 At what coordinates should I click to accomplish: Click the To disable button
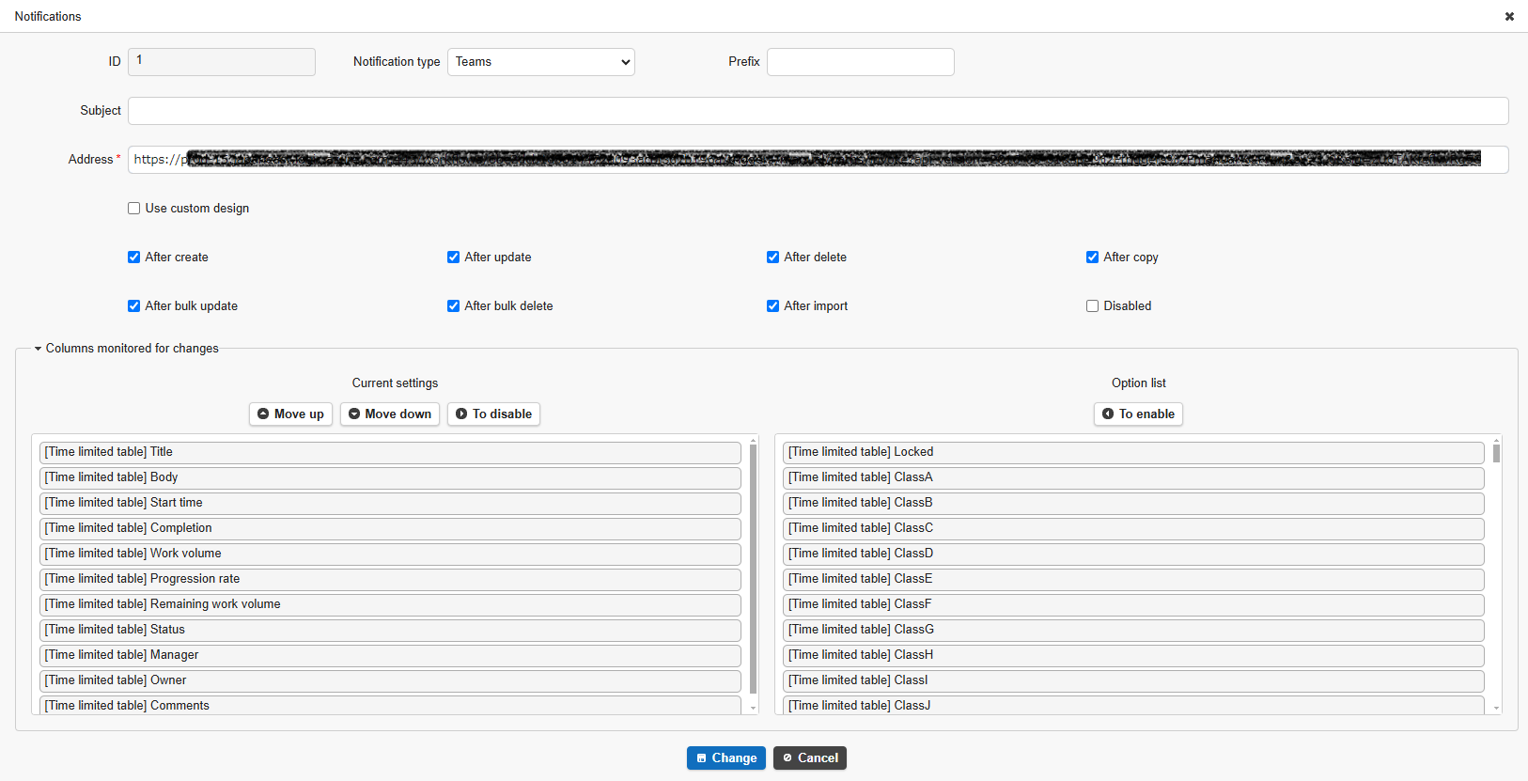[x=493, y=414]
